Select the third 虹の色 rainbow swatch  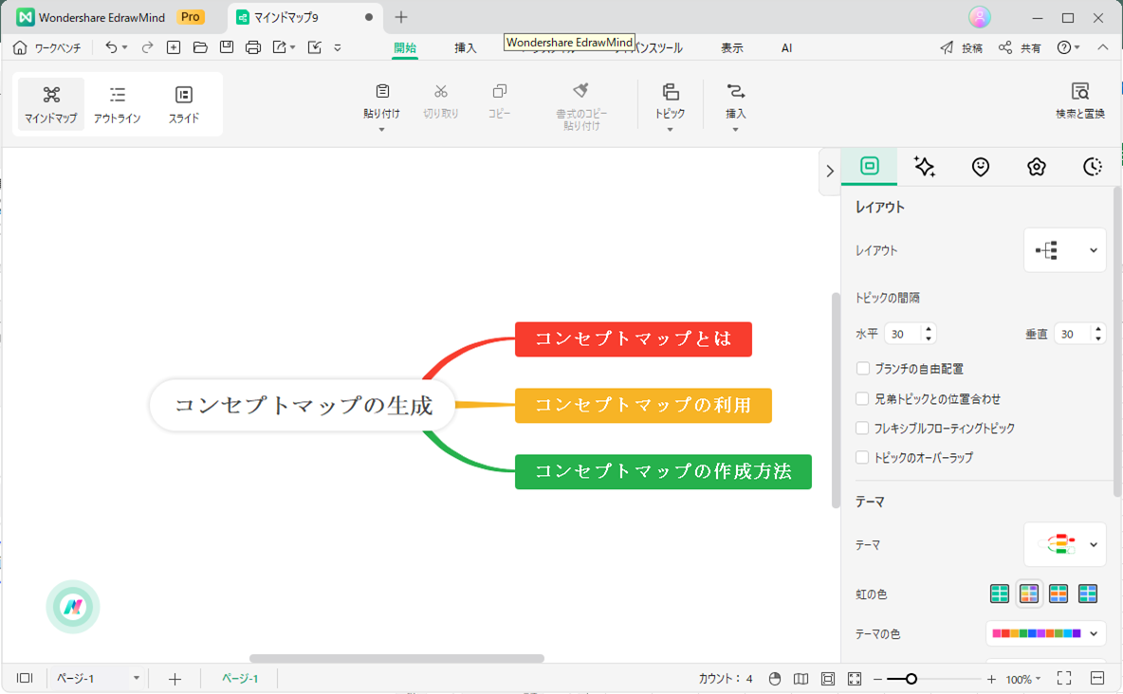pyautogui.click(x=1059, y=594)
